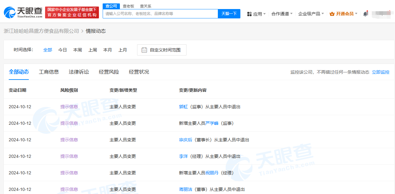This screenshot has width=395, height=194.
Task: Click the 天眼一下 search button
Action: pos(229,14)
